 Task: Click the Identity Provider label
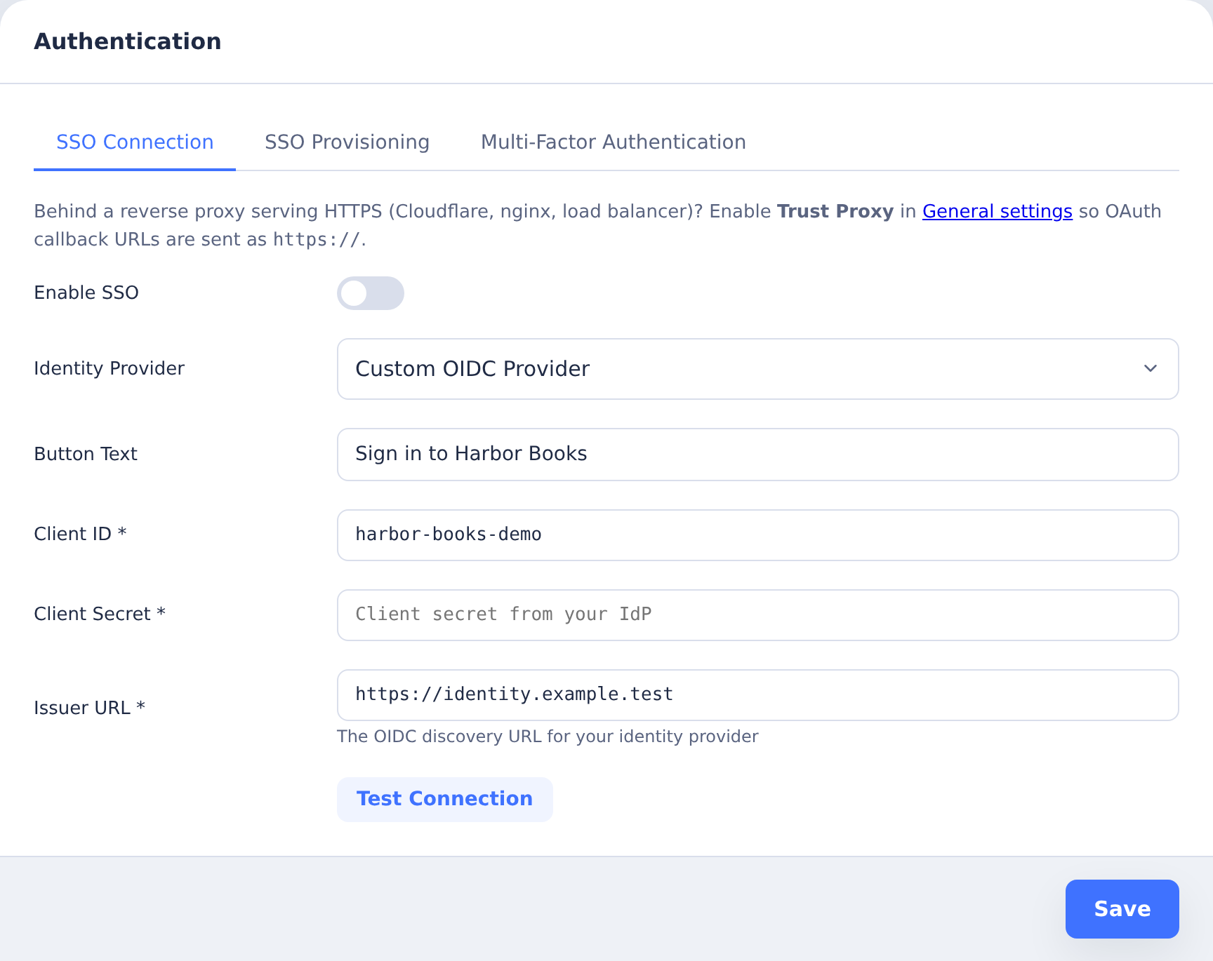109,368
